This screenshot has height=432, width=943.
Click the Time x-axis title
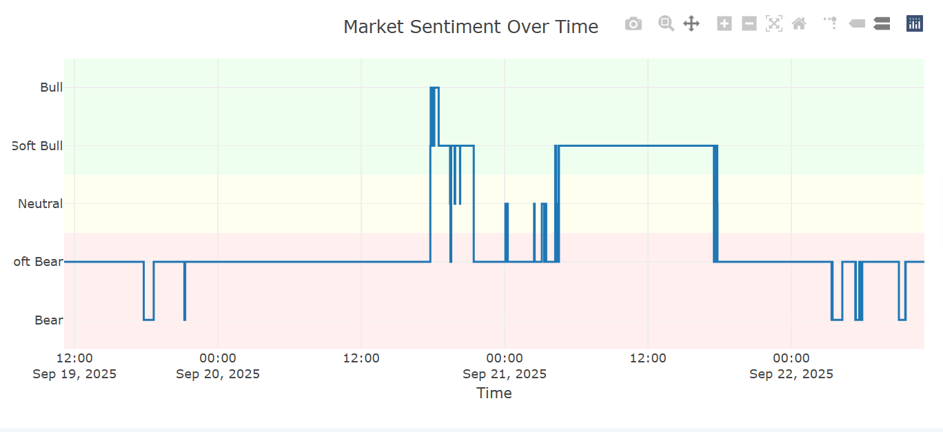494,393
